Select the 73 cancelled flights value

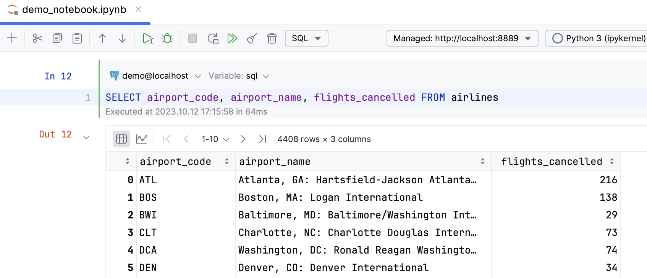[556, 233]
